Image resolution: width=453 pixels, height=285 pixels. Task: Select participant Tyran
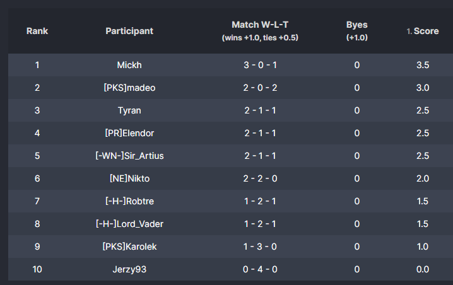pyautogui.click(x=129, y=110)
